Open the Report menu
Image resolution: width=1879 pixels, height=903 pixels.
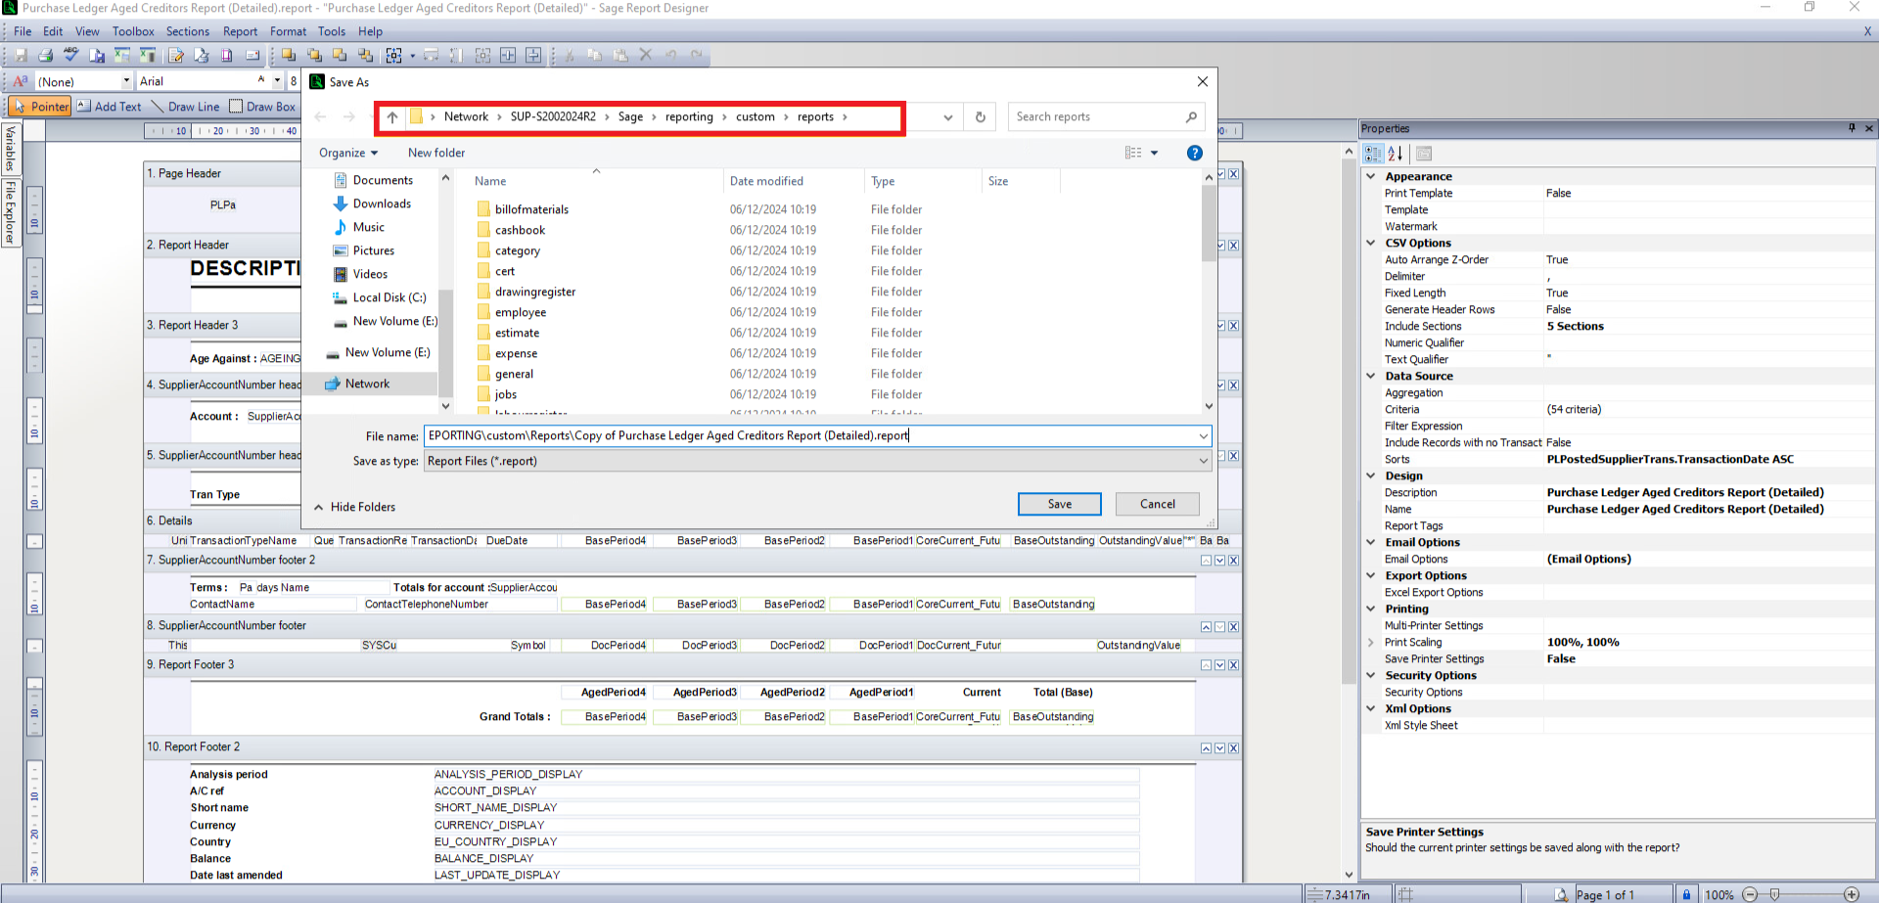click(x=240, y=31)
